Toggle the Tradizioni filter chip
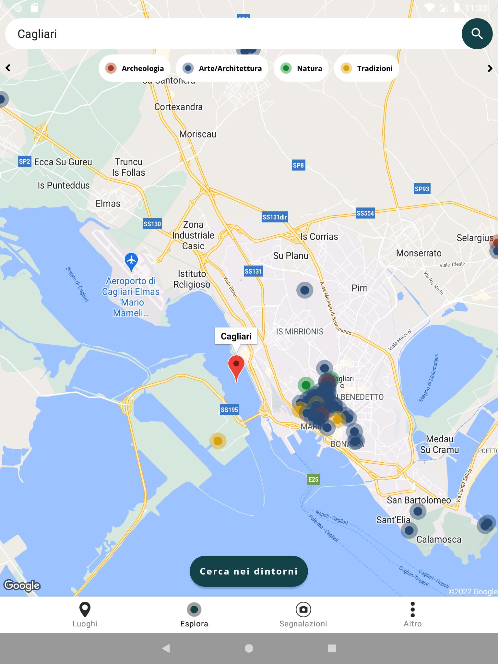 pos(367,68)
